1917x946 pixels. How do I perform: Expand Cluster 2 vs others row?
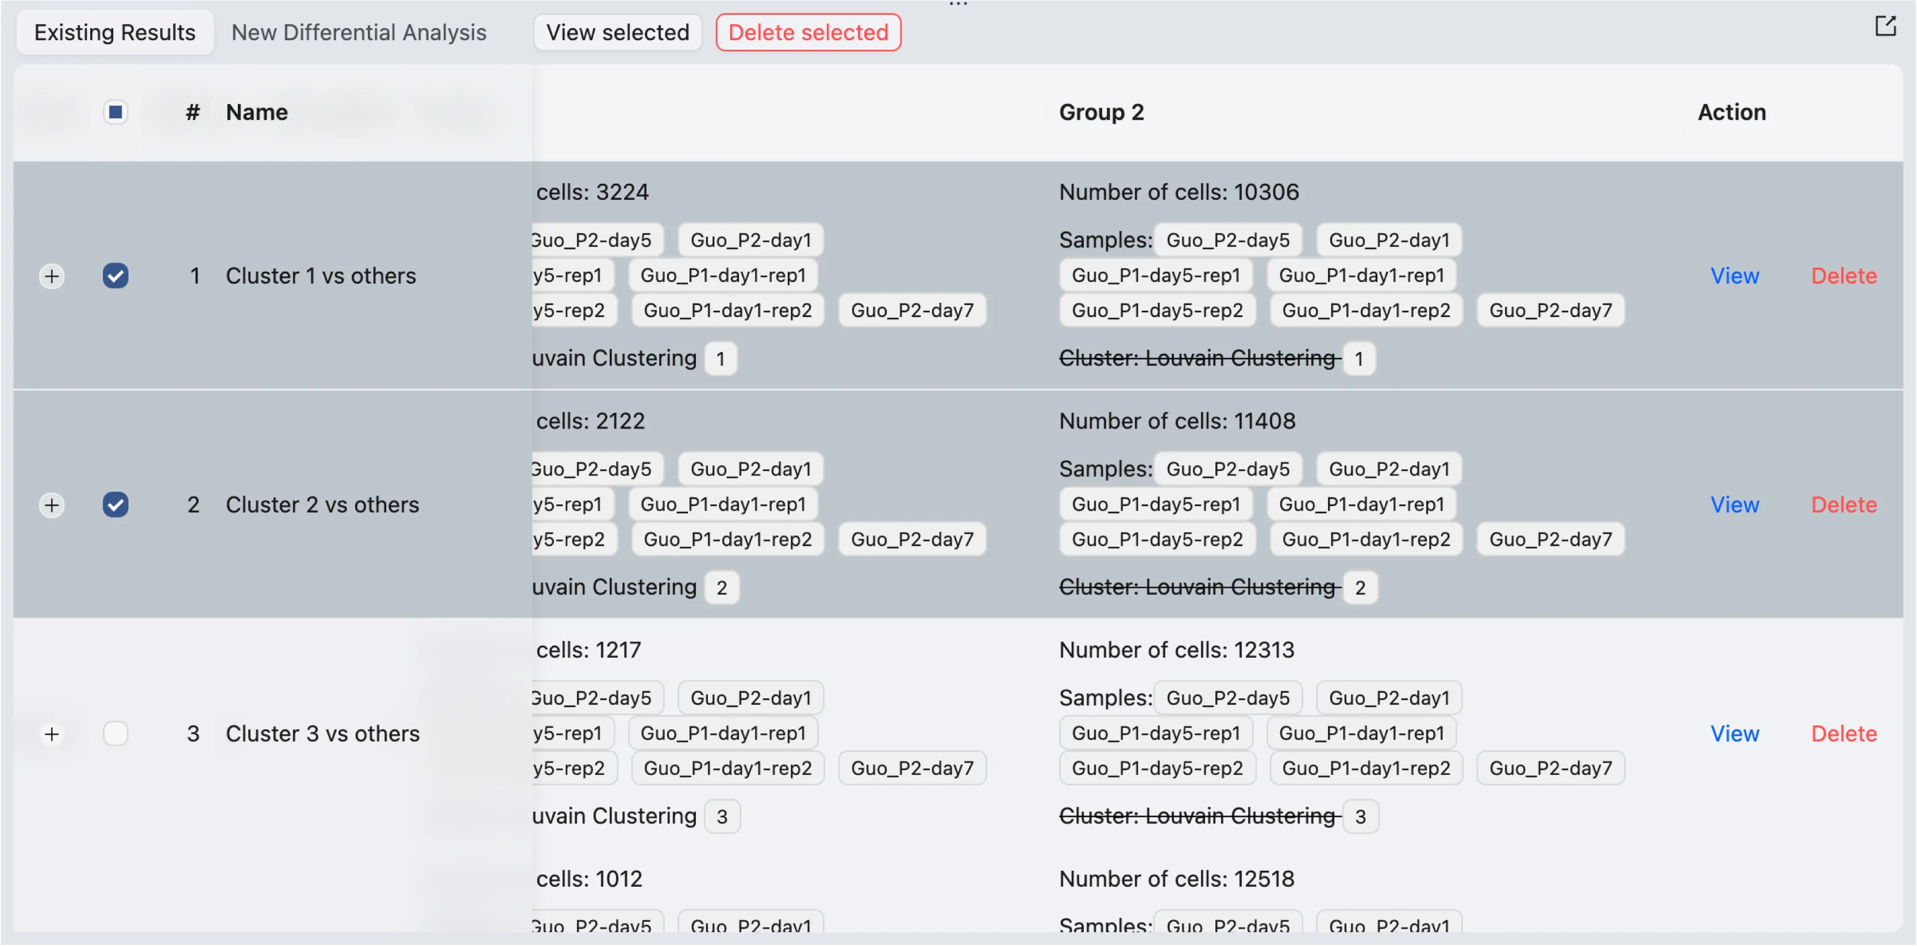coord(51,505)
